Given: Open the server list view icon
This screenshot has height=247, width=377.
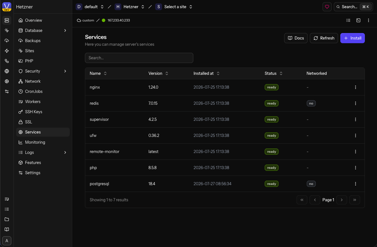Looking at the screenshot, I should pos(348,20).
